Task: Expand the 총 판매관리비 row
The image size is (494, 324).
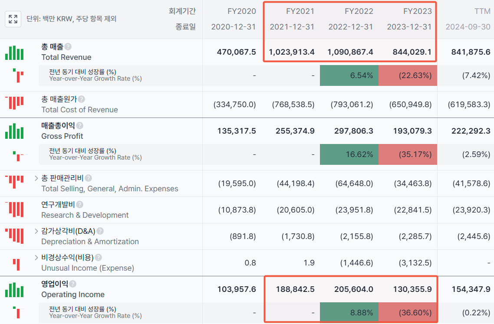Action: [36, 178]
